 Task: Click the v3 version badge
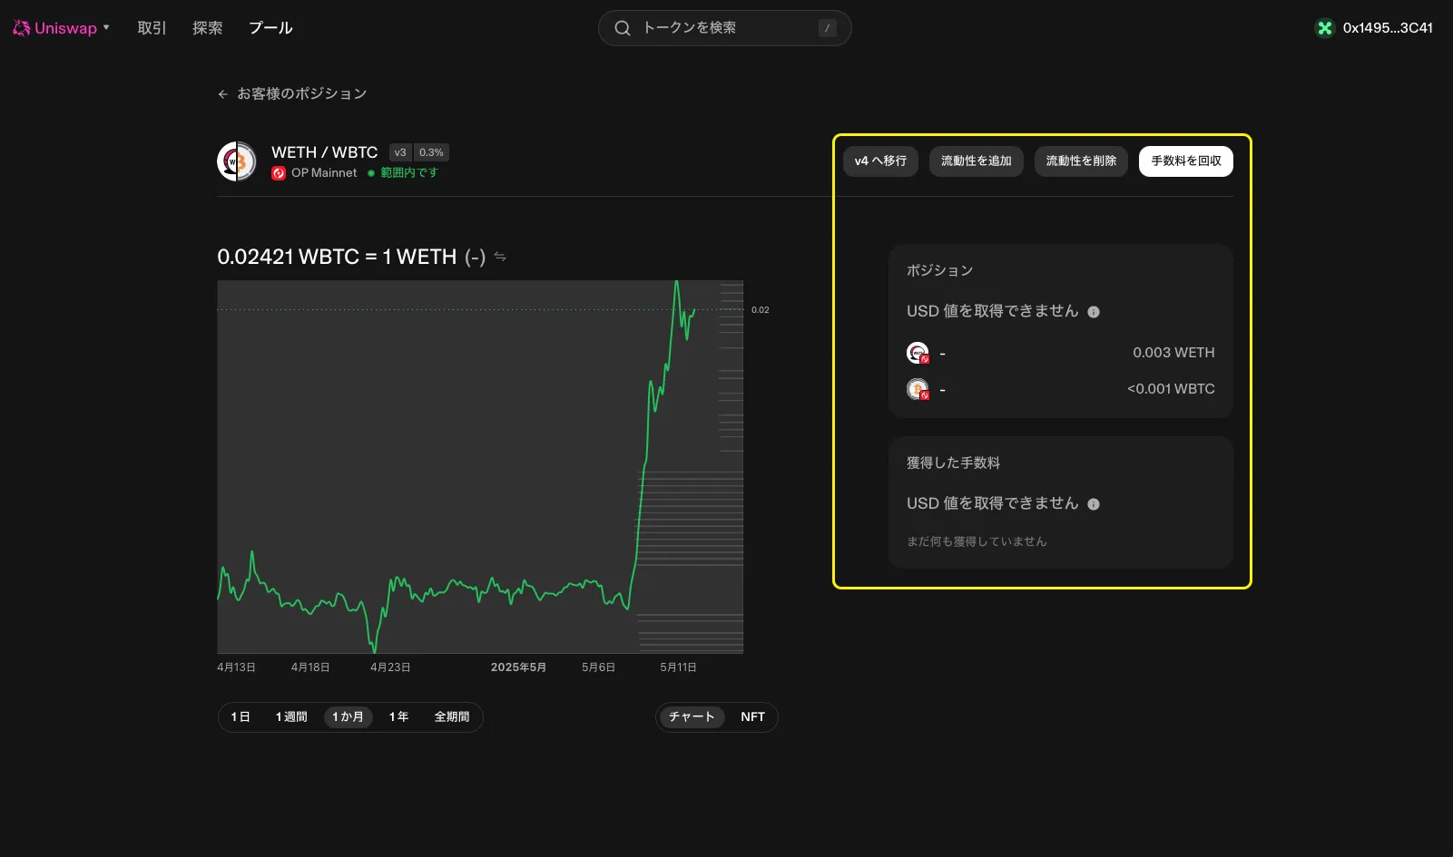[400, 152]
